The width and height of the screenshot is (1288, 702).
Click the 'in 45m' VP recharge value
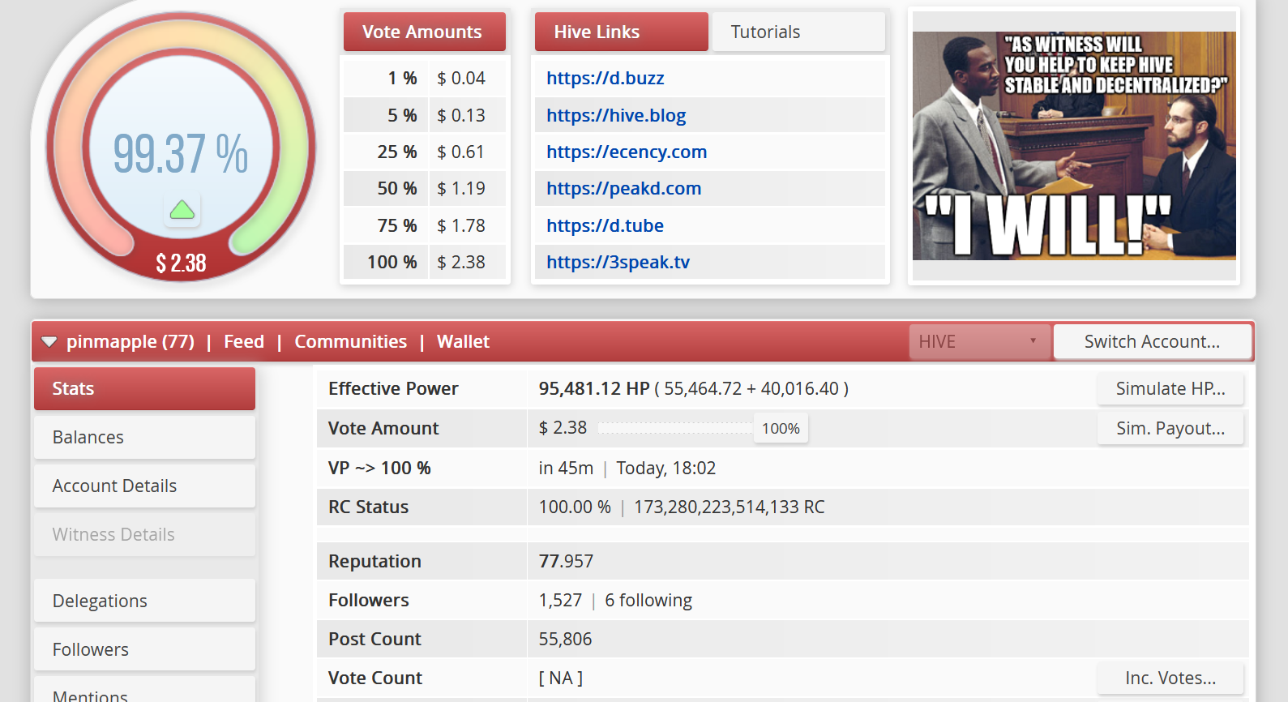point(566,468)
